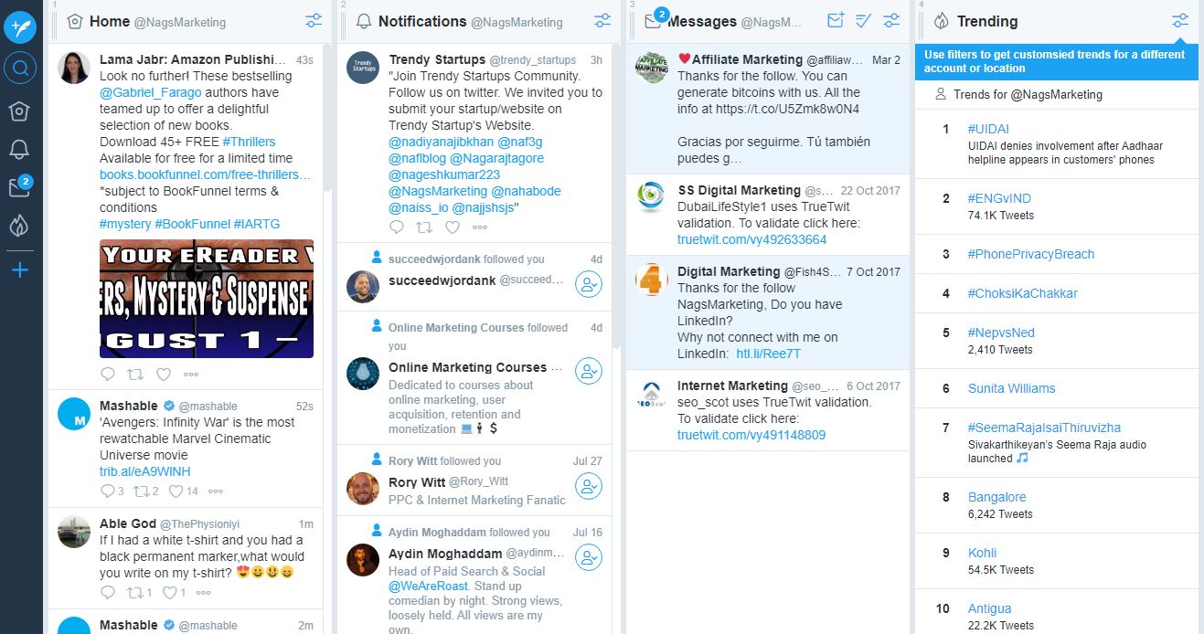
Task: Open the Affiliate Marketing message conversation
Action: tap(768, 109)
